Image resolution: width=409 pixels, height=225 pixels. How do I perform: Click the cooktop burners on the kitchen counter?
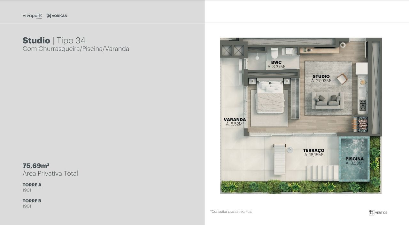[363, 105]
